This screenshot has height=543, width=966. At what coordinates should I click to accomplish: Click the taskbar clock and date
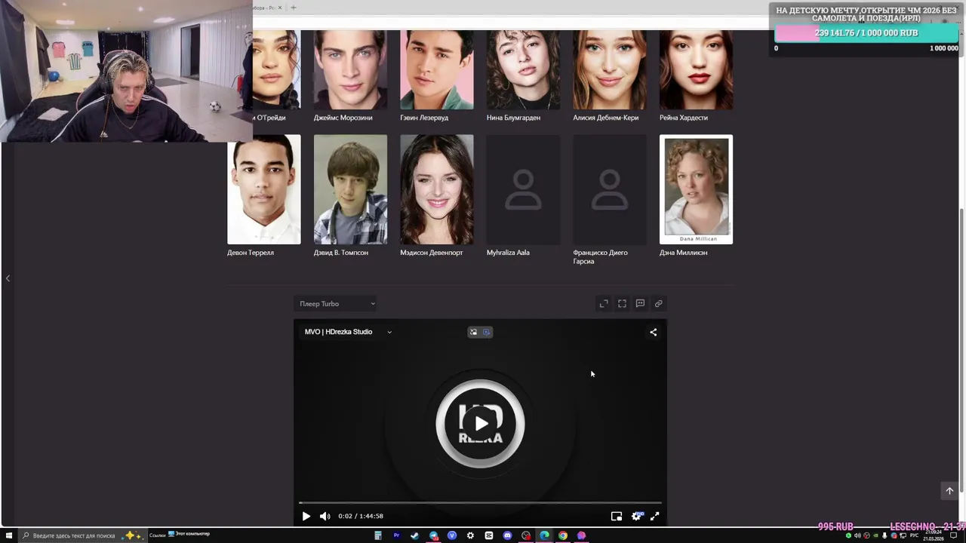tap(933, 535)
